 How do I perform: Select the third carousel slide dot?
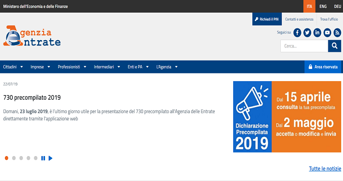[21, 158]
